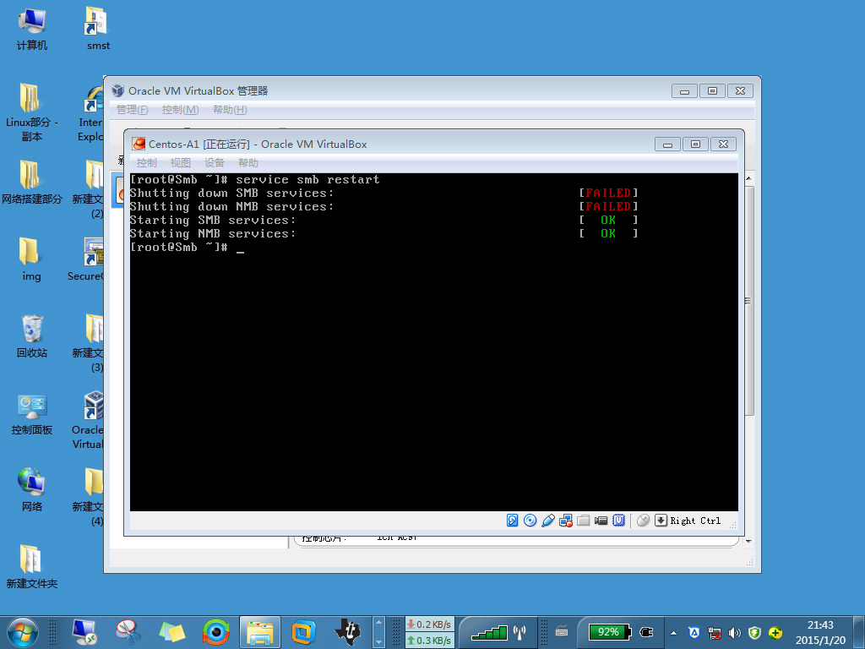The height and width of the screenshot is (649, 865).
Task: Click the power plug tray icon
Action: pos(646,632)
